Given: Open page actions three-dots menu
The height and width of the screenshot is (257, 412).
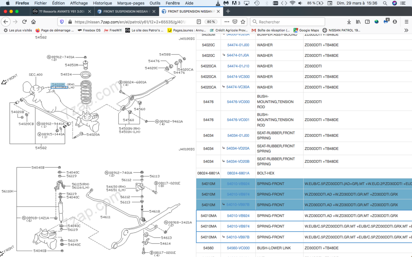Looking at the screenshot, I should 227,22.
